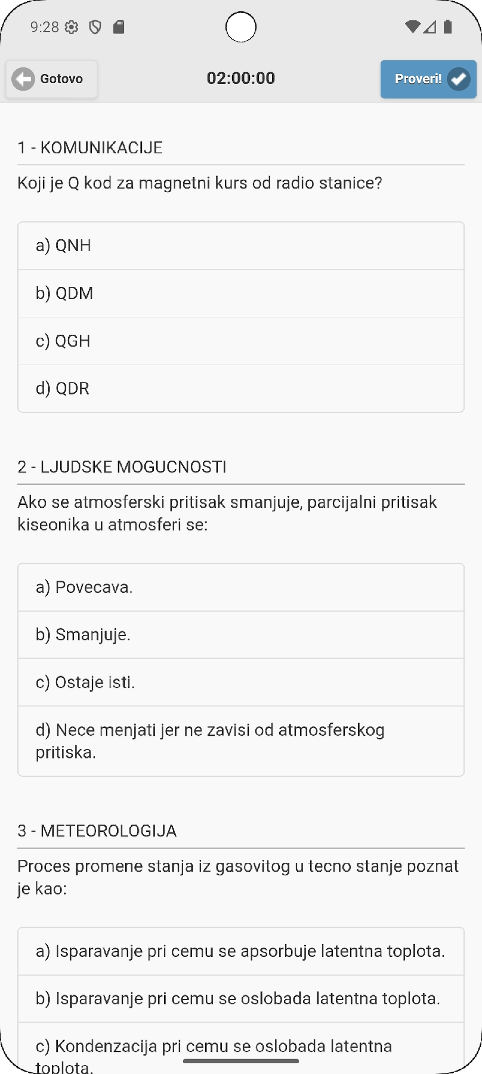The height and width of the screenshot is (1074, 482).
Task: Tap the battery icon in status bar
Action: click(x=448, y=27)
